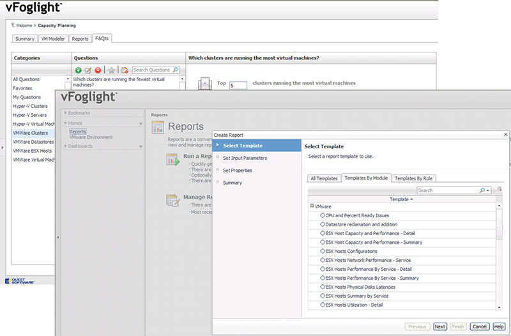
Task: Click the red remove question icon
Action: pos(98,70)
